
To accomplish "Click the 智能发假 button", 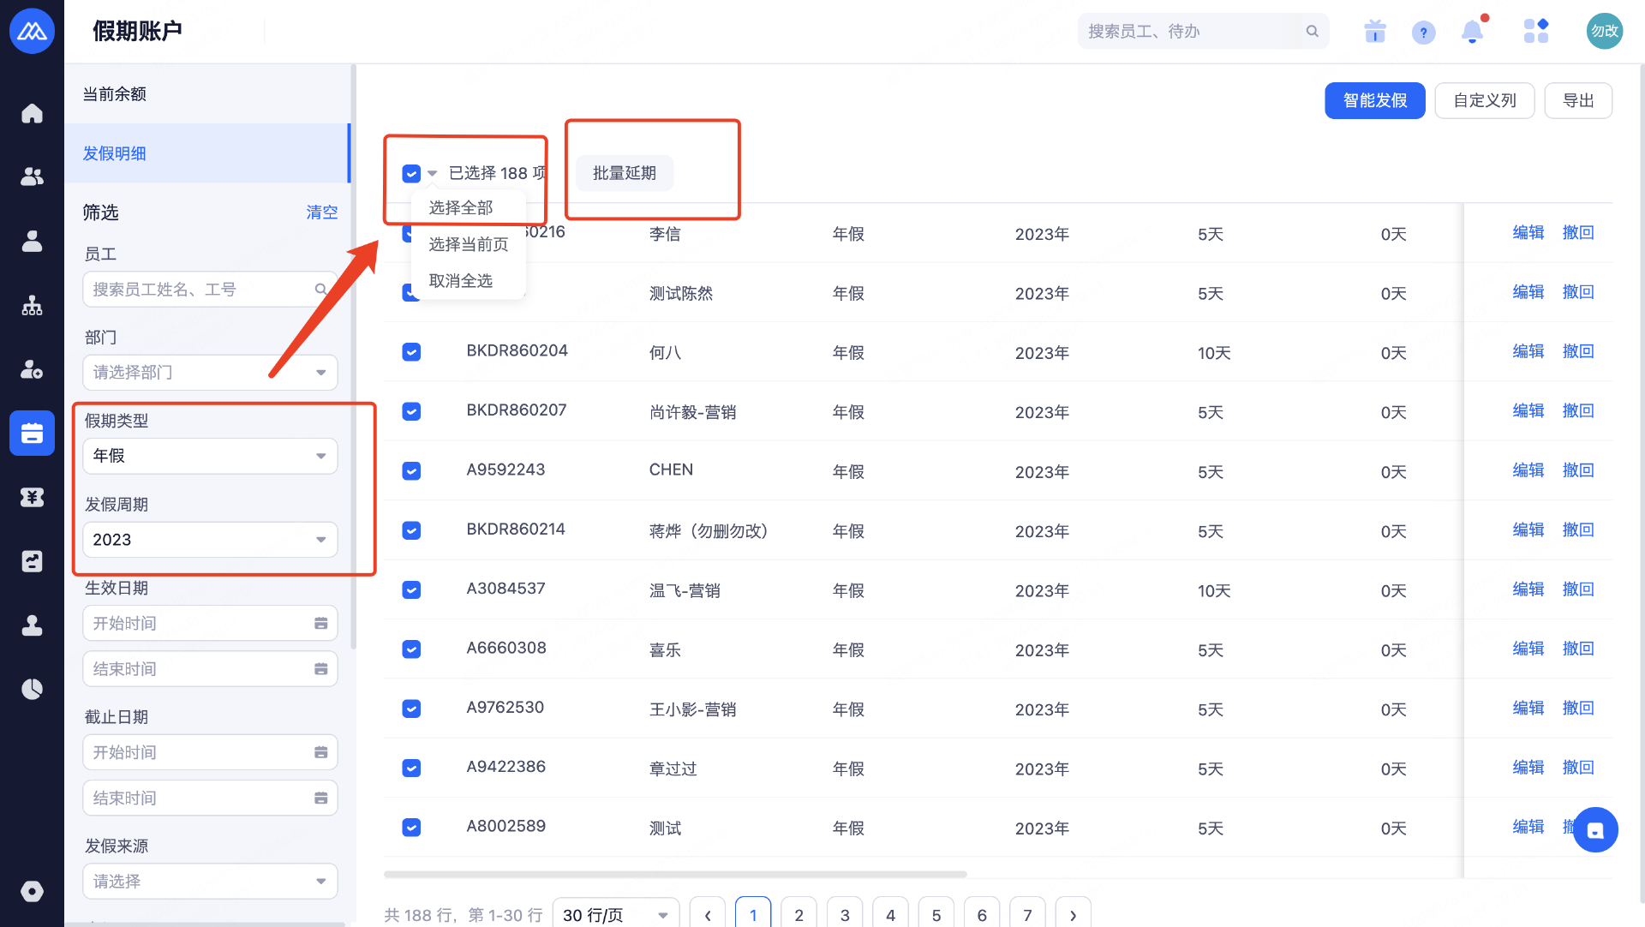I will pyautogui.click(x=1374, y=101).
